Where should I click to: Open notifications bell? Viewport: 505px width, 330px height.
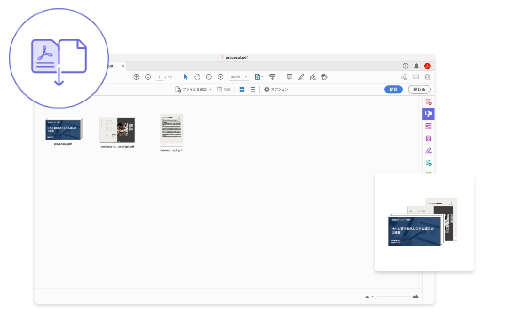(x=416, y=66)
